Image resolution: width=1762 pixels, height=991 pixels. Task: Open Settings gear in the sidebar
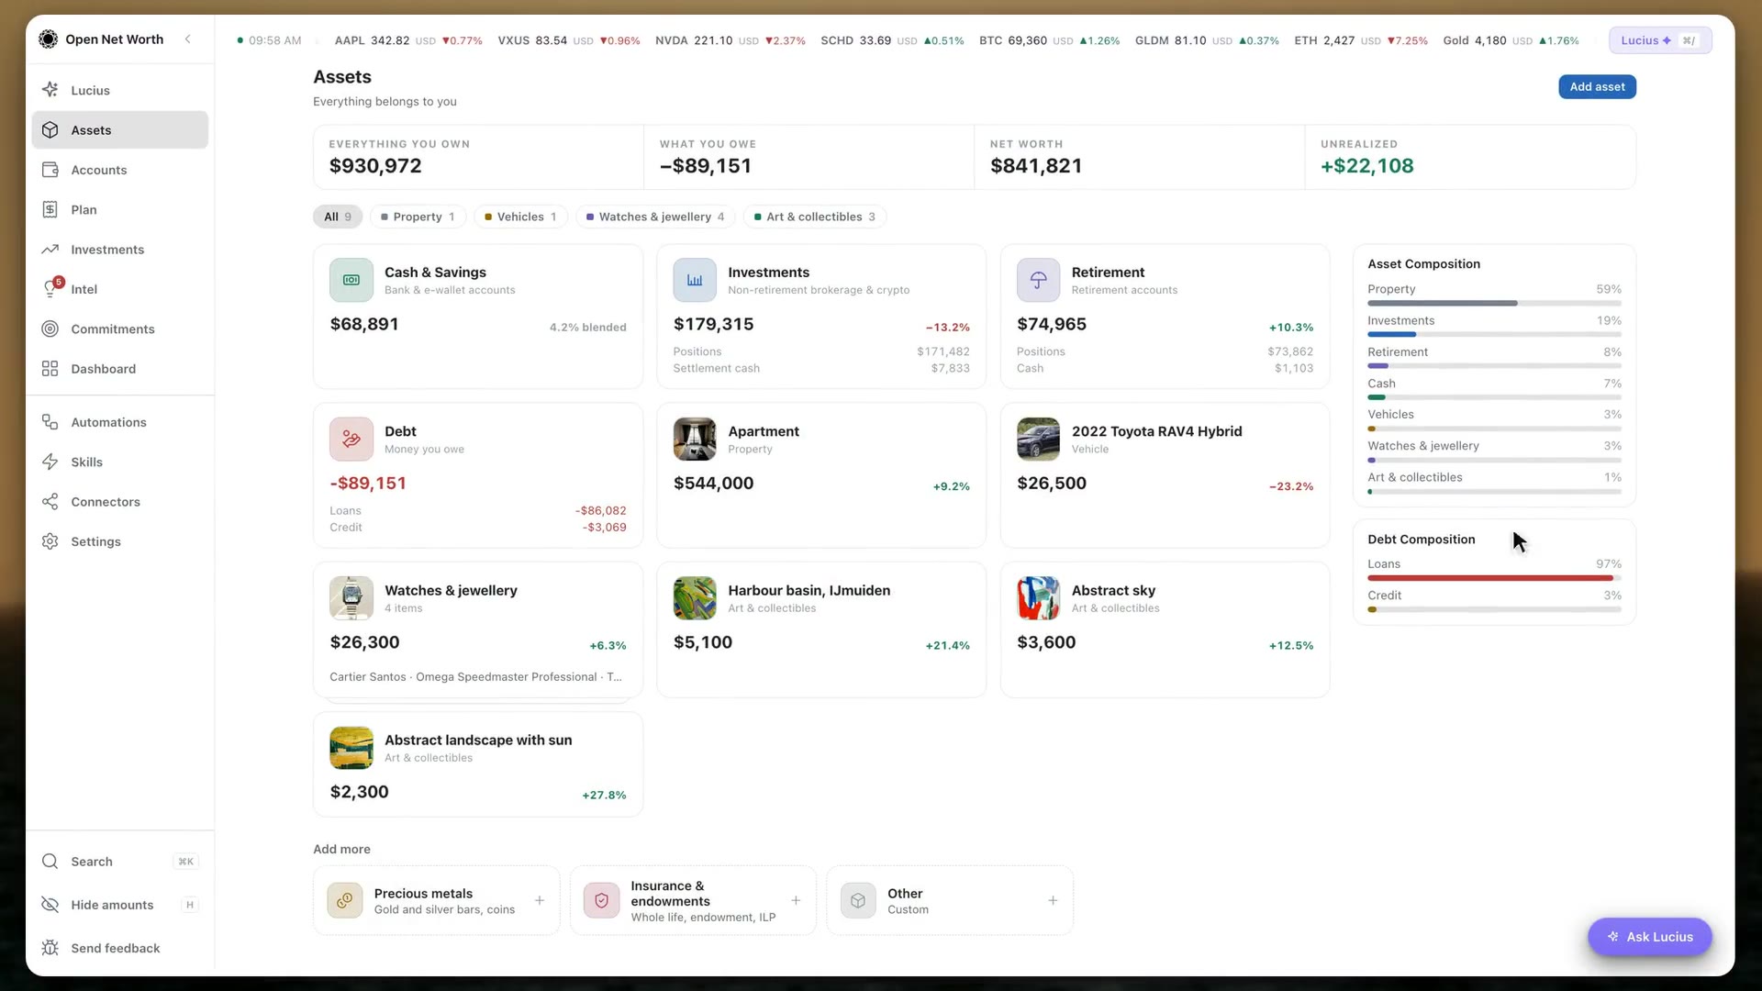(50, 541)
